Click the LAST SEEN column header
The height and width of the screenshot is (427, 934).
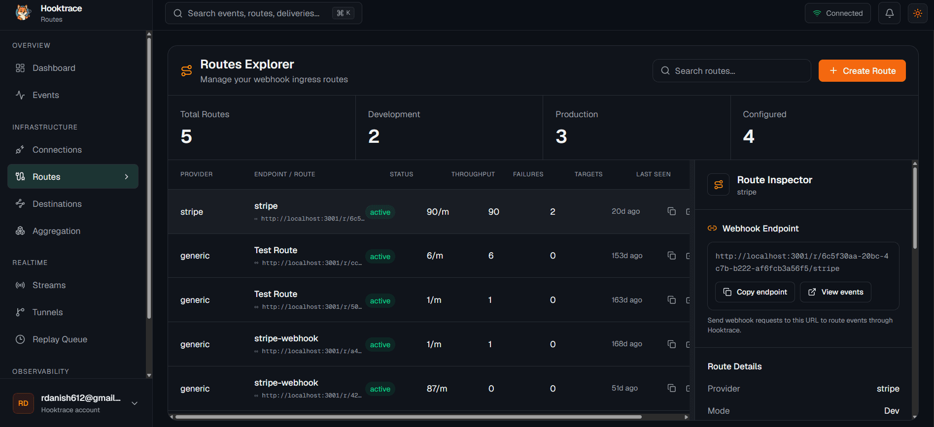(x=653, y=174)
